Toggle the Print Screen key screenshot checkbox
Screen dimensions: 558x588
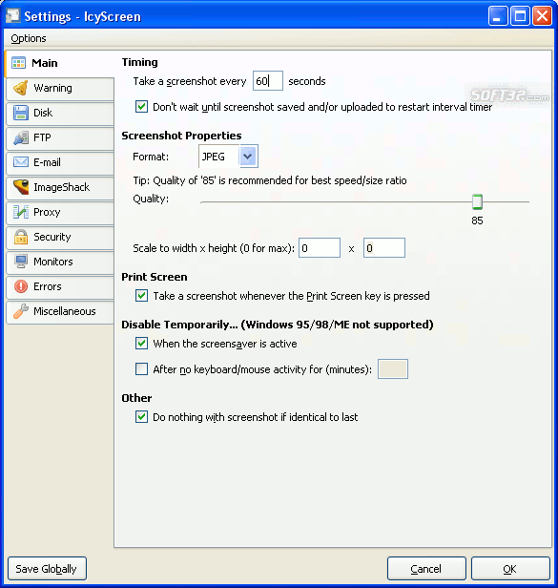(x=141, y=296)
